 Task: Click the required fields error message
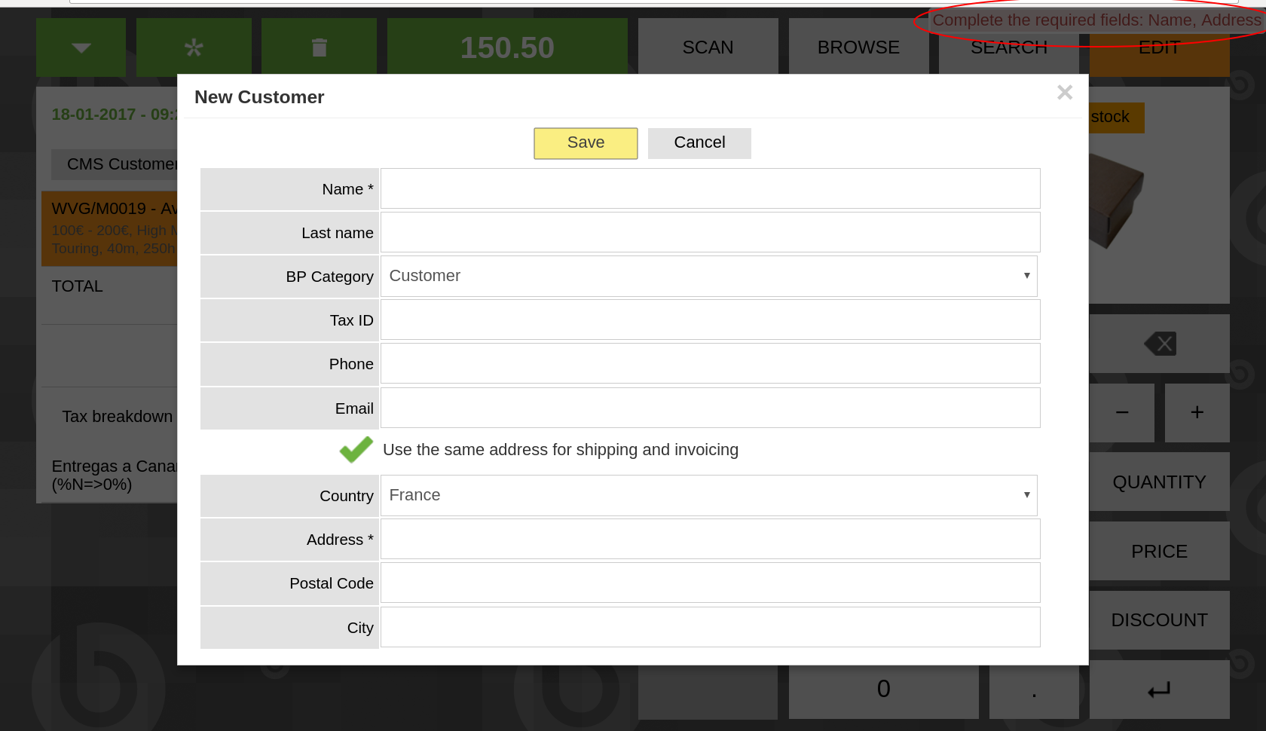[1096, 20]
